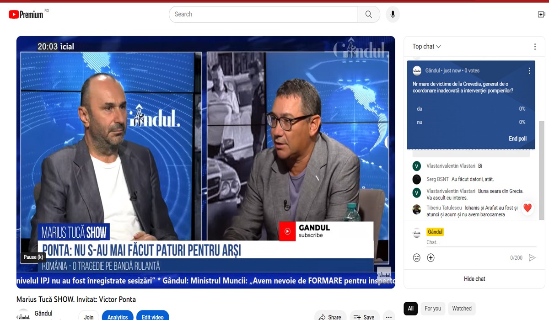Open the emoji picker in chat
Image resolution: width=549 pixels, height=320 pixels.
pyautogui.click(x=417, y=258)
